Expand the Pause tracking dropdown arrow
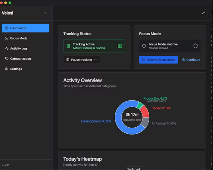The image size is (213, 170). click(96, 60)
